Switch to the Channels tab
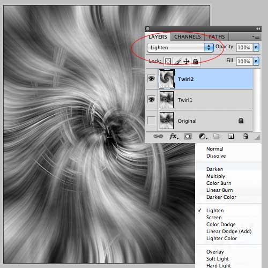The height and width of the screenshot is (268, 268). pos(188,37)
